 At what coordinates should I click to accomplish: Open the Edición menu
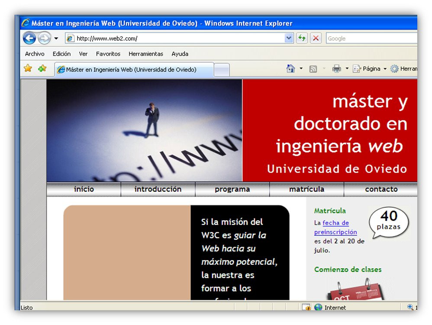62,54
